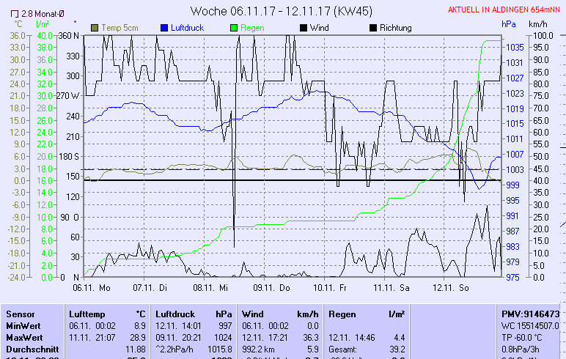Click the PMV:9146473 info panel header

coord(530,314)
